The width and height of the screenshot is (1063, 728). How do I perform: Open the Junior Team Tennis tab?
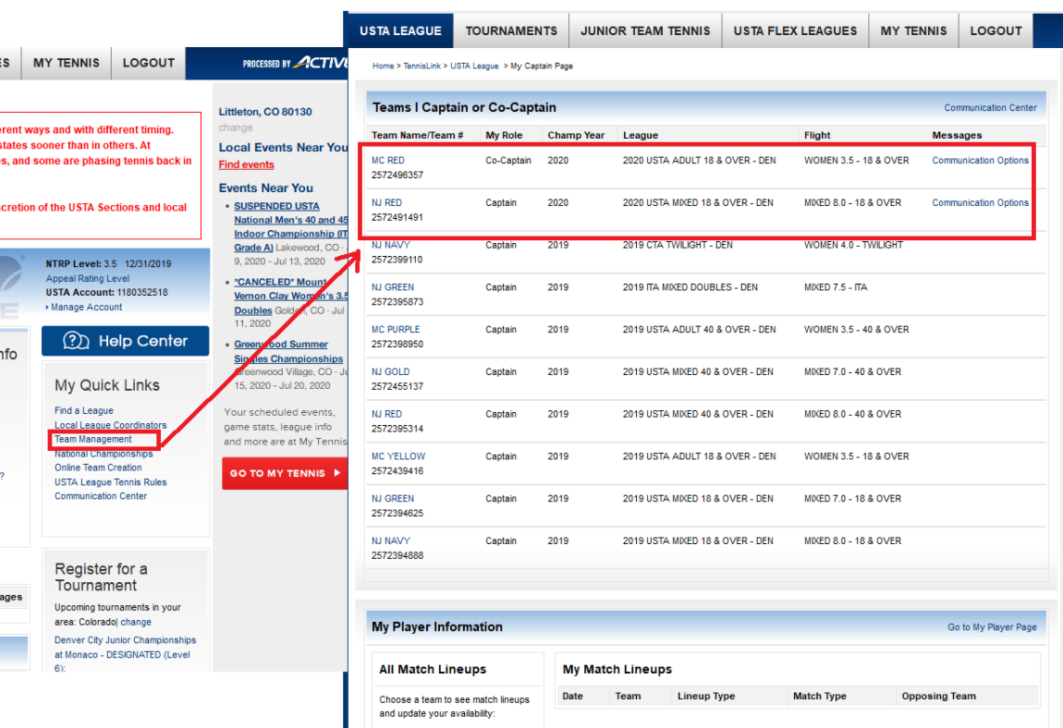pos(645,30)
